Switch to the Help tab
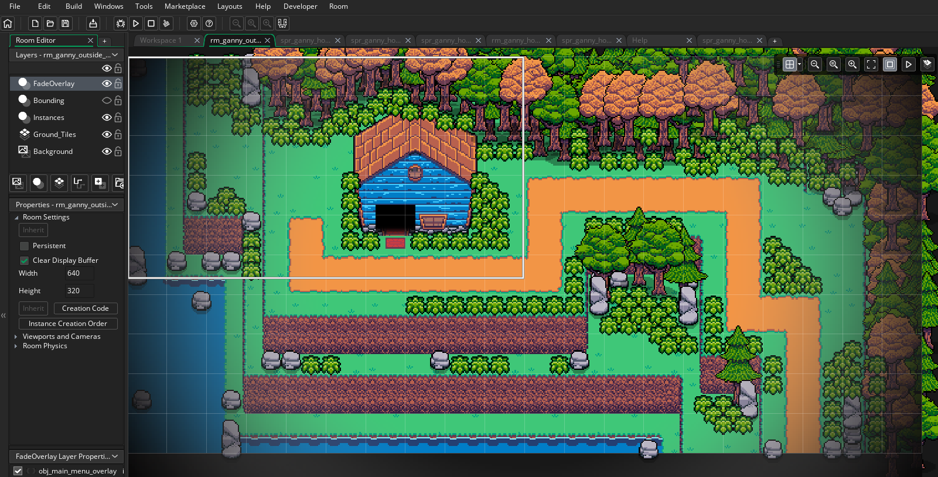Image resolution: width=938 pixels, height=477 pixels. point(640,40)
